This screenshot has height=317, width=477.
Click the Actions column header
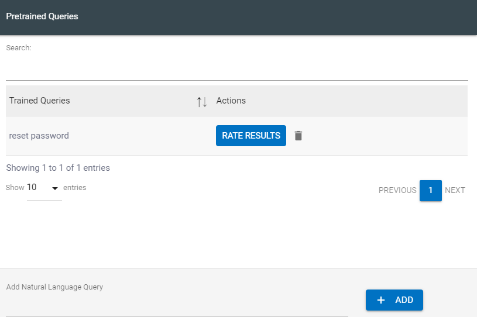pos(231,101)
